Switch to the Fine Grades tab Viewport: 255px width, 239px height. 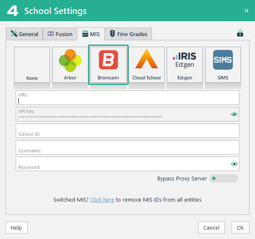(x=128, y=34)
